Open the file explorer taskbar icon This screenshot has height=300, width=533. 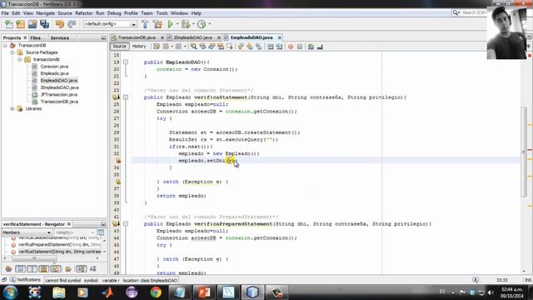click(x=59, y=292)
